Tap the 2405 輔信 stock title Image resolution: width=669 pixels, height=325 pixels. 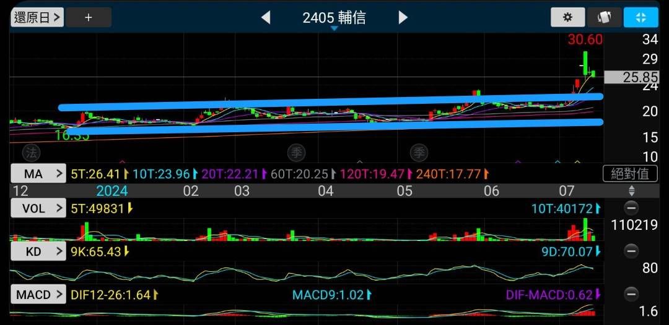tap(334, 18)
